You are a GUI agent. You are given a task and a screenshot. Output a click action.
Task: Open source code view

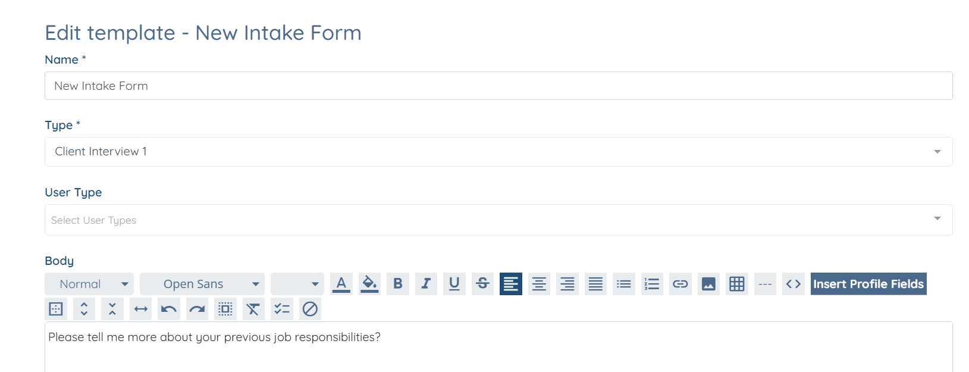(x=794, y=284)
